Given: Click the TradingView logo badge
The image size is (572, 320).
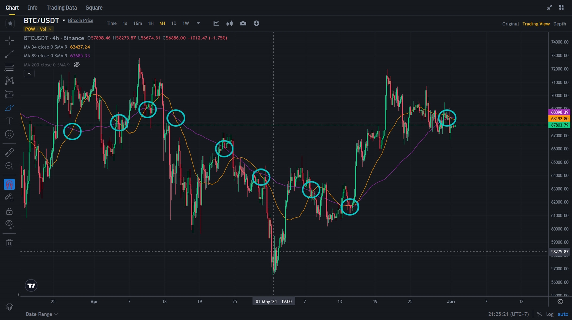Looking at the screenshot, I should click(31, 286).
